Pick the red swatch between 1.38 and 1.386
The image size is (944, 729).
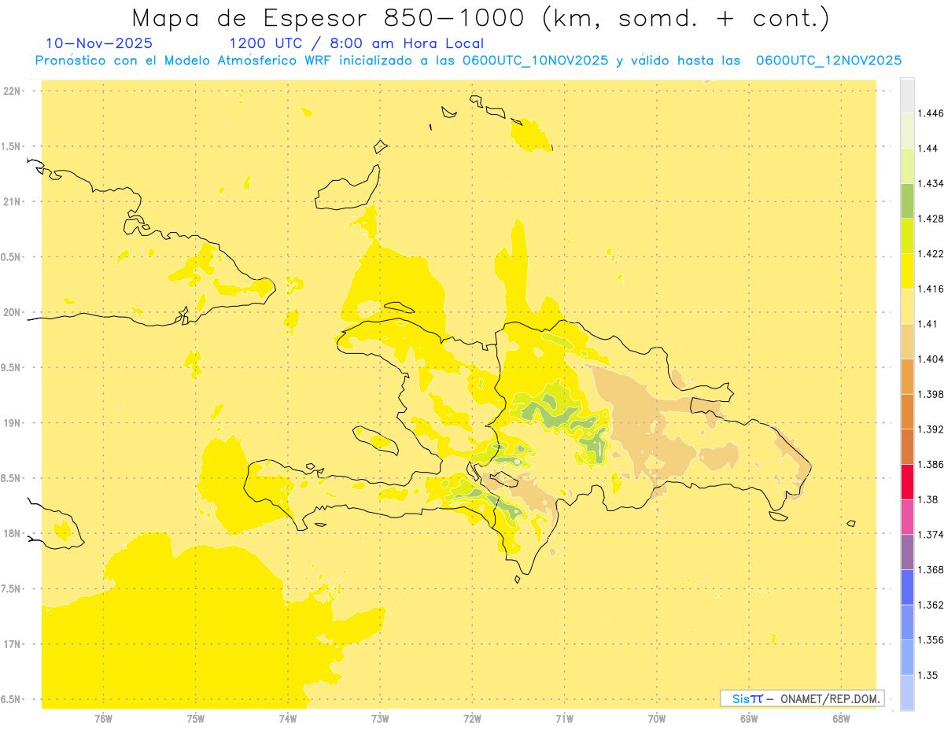(x=907, y=482)
